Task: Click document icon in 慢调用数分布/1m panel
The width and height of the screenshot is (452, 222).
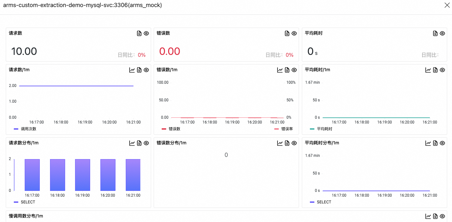Action: click(x=435, y=216)
